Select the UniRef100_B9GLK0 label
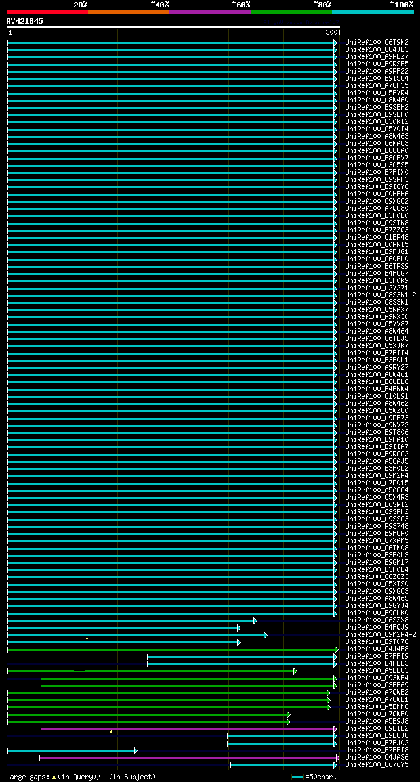420x782 pixels. 377,613
